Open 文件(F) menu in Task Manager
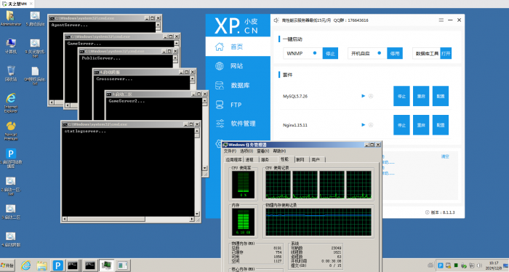The width and height of the screenshot is (509, 272). [x=231, y=151]
